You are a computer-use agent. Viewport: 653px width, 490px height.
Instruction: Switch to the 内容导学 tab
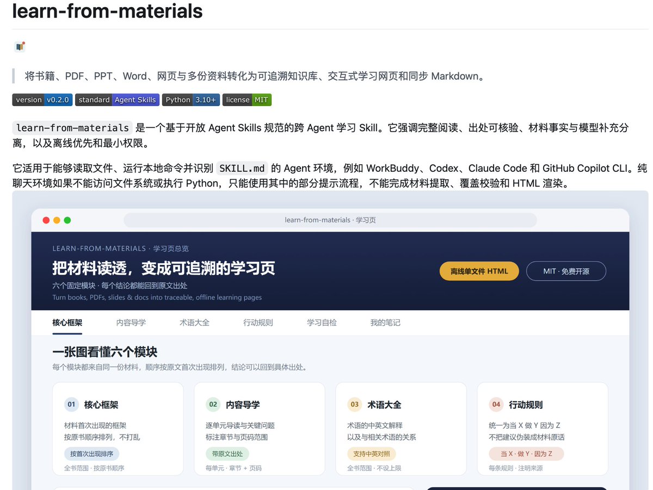point(131,322)
